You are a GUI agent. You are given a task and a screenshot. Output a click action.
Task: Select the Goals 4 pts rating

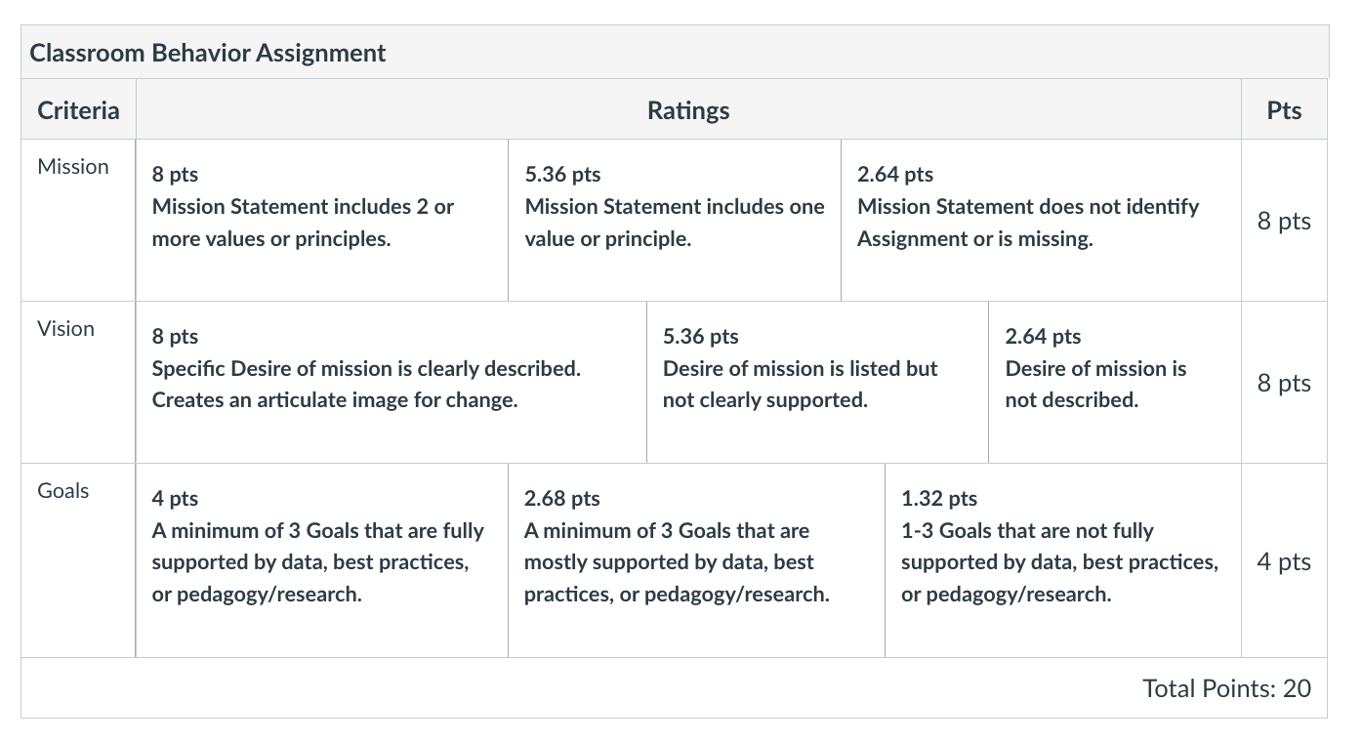coord(322,559)
